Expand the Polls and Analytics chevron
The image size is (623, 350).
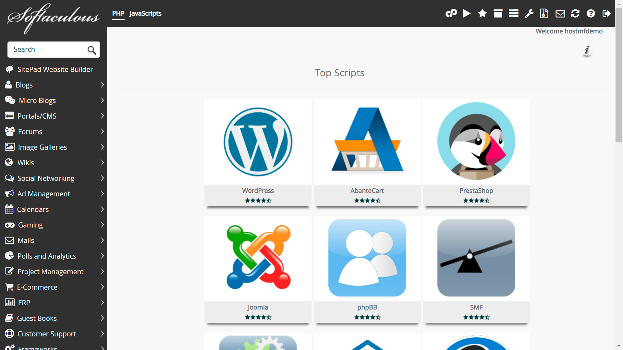(102, 256)
